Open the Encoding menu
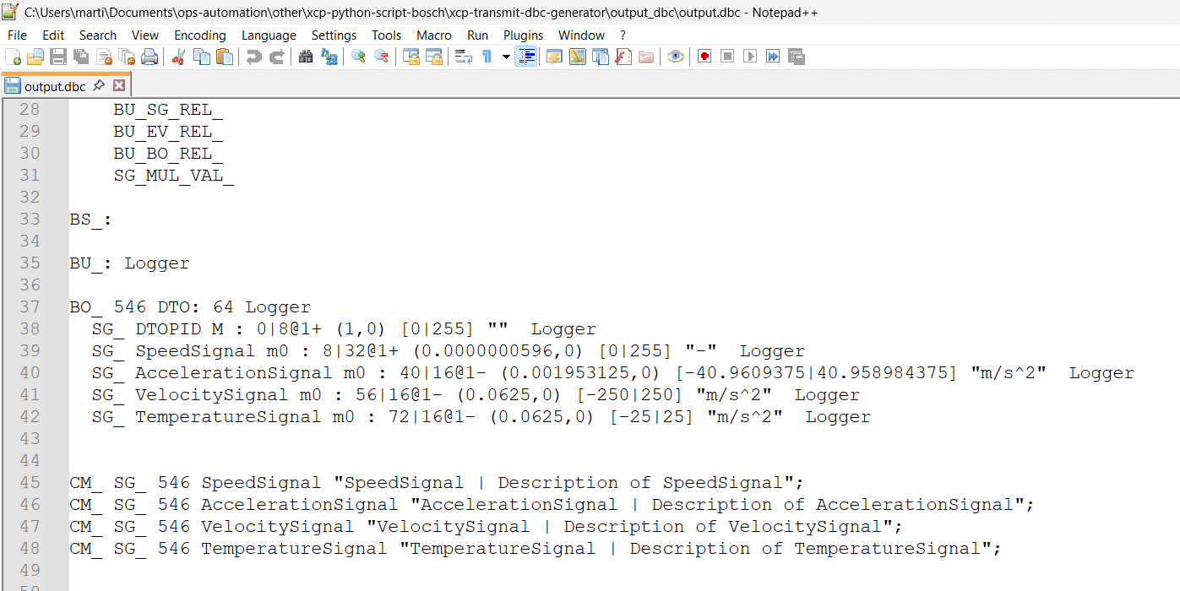 point(200,35)
